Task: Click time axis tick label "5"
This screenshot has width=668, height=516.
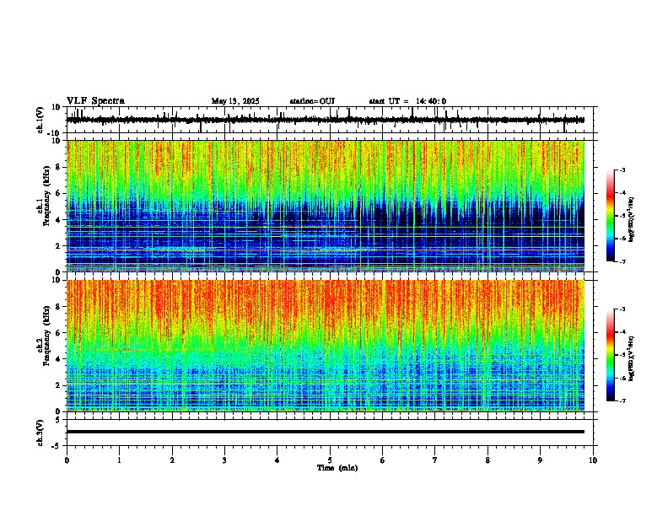Action: (330, 460)
